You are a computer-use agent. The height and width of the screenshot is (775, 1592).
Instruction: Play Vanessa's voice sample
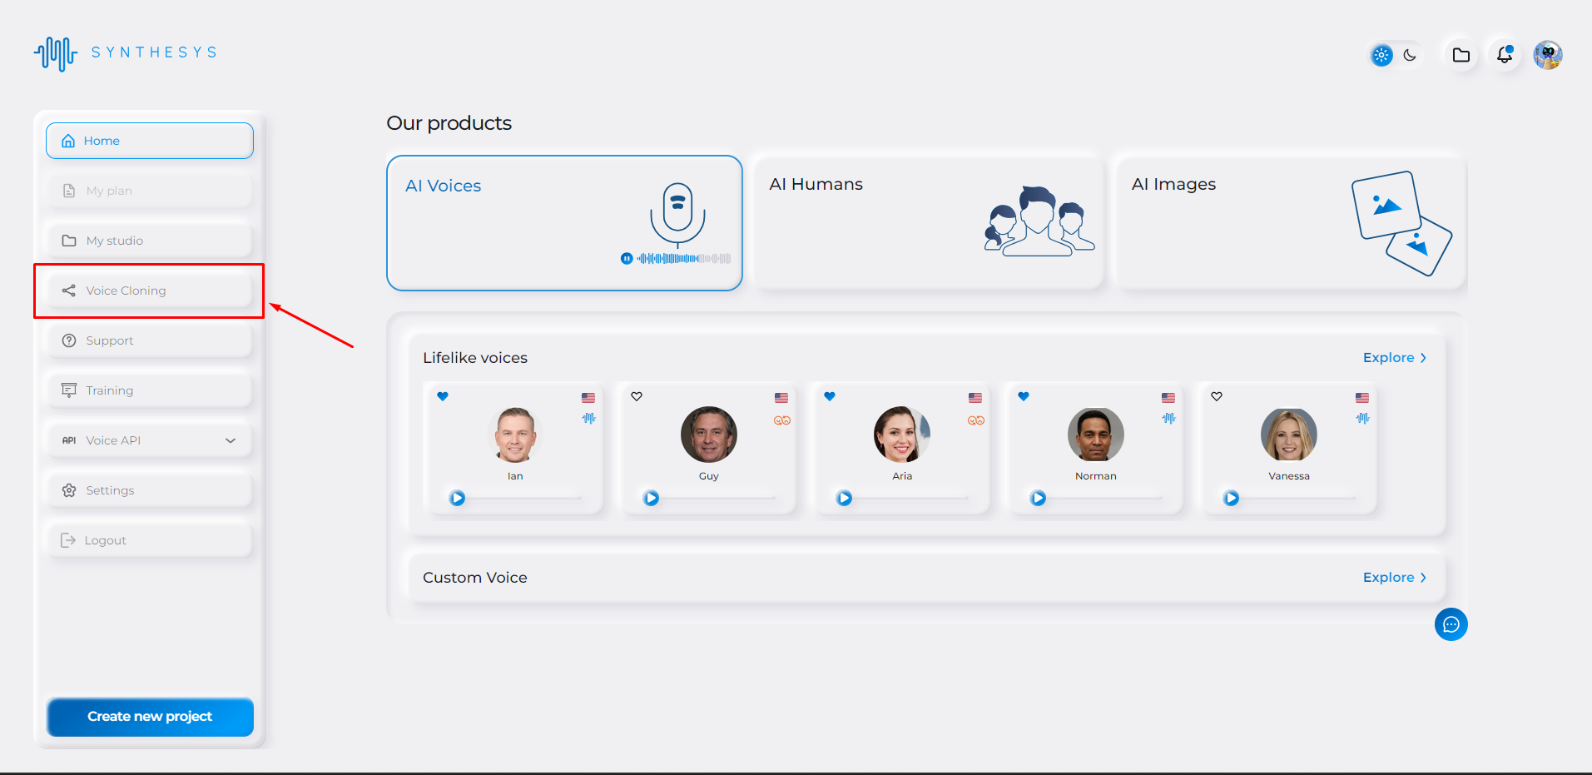pos(1232,498)
